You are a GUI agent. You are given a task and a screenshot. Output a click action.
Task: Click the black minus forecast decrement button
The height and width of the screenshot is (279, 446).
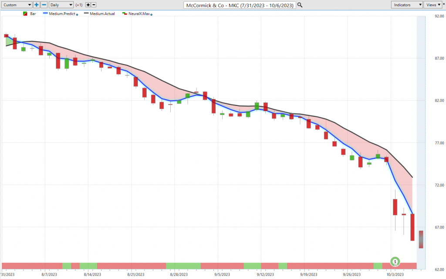click(x=94, y=5)
